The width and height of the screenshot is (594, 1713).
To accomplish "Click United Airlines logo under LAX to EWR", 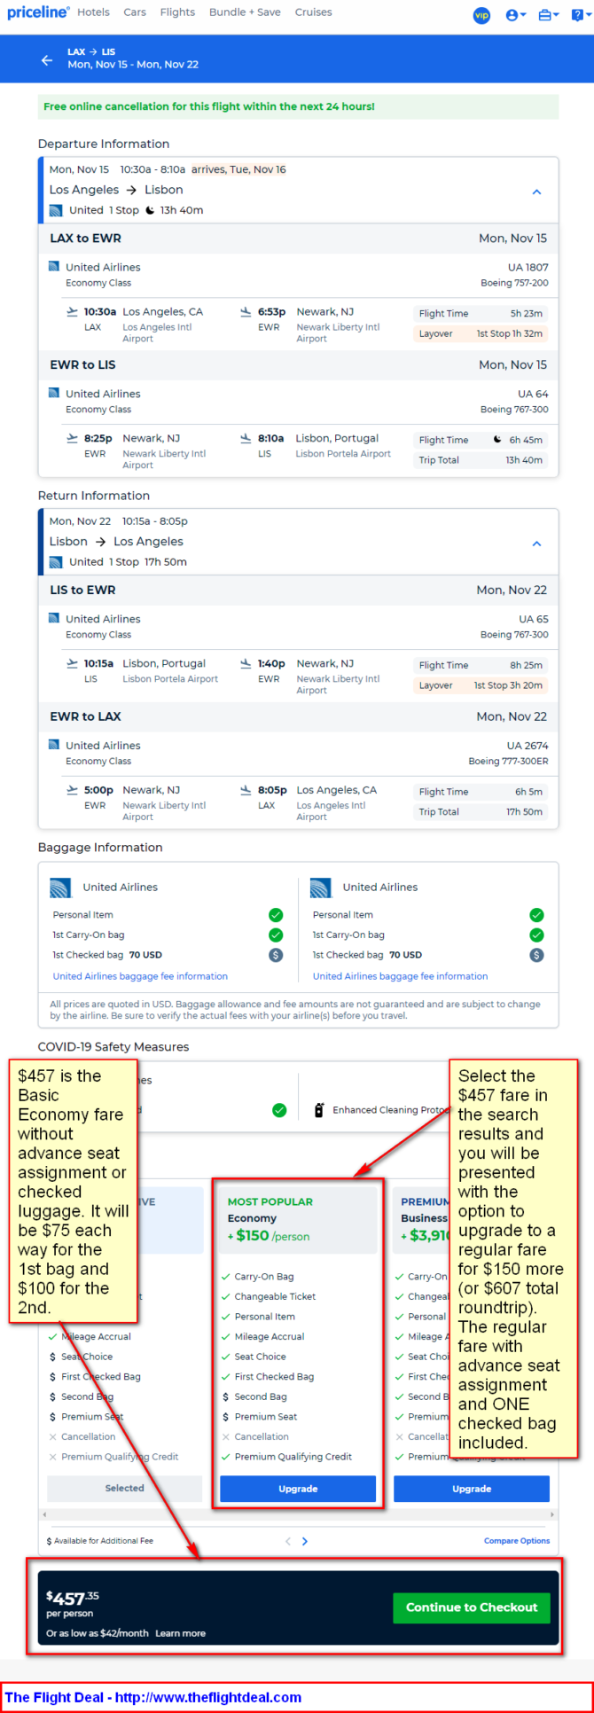I will click(x=54, y=266).
